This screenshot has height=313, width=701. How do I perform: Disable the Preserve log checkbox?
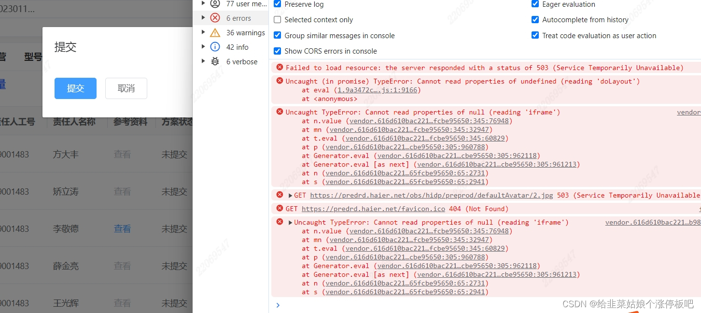[x=277, y=3]
